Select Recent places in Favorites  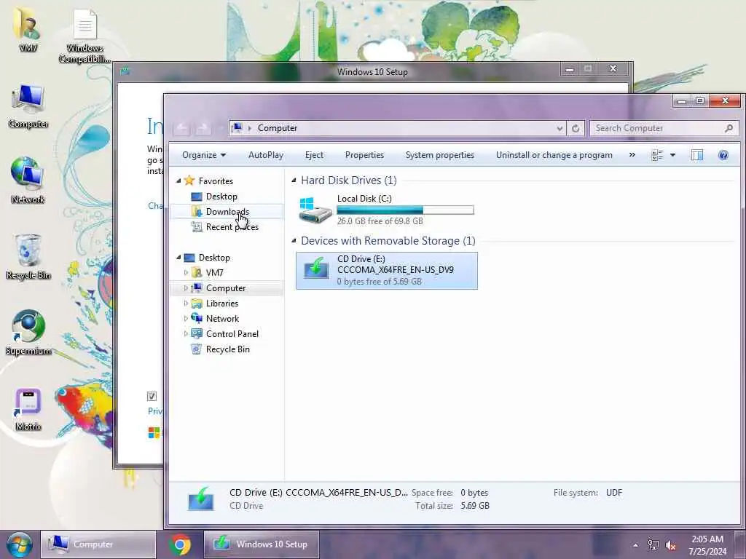point(232,227)
